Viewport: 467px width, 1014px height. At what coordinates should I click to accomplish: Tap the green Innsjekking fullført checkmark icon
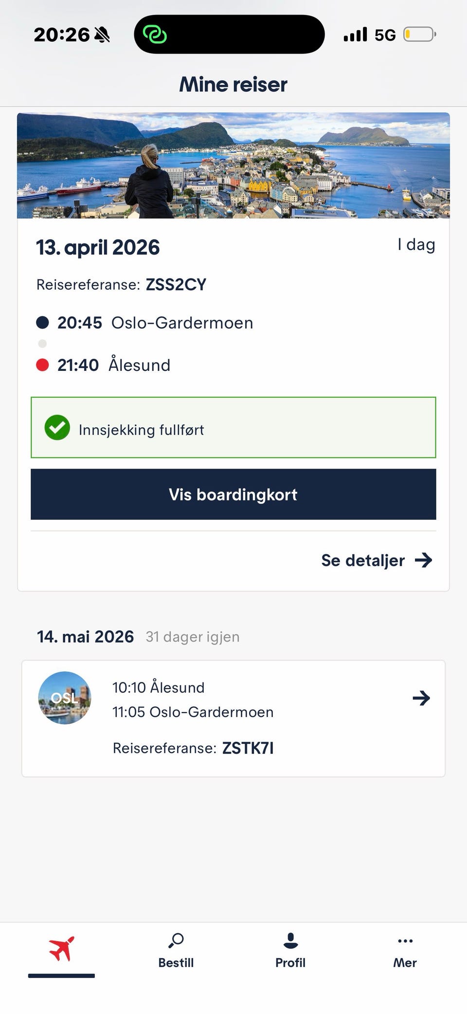click(57, 428)
